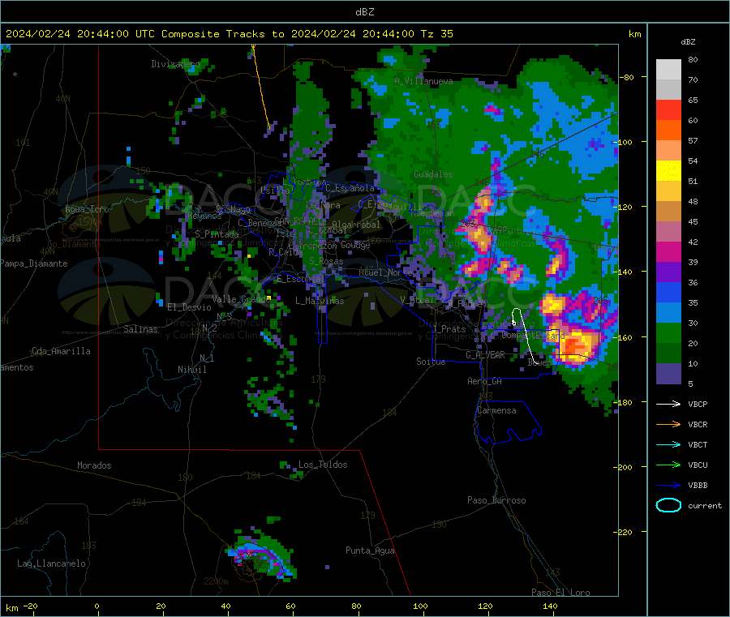Click the 'Nihuil' place label
This screenshot has height=617, width=730.
click(x=192, y=370)
